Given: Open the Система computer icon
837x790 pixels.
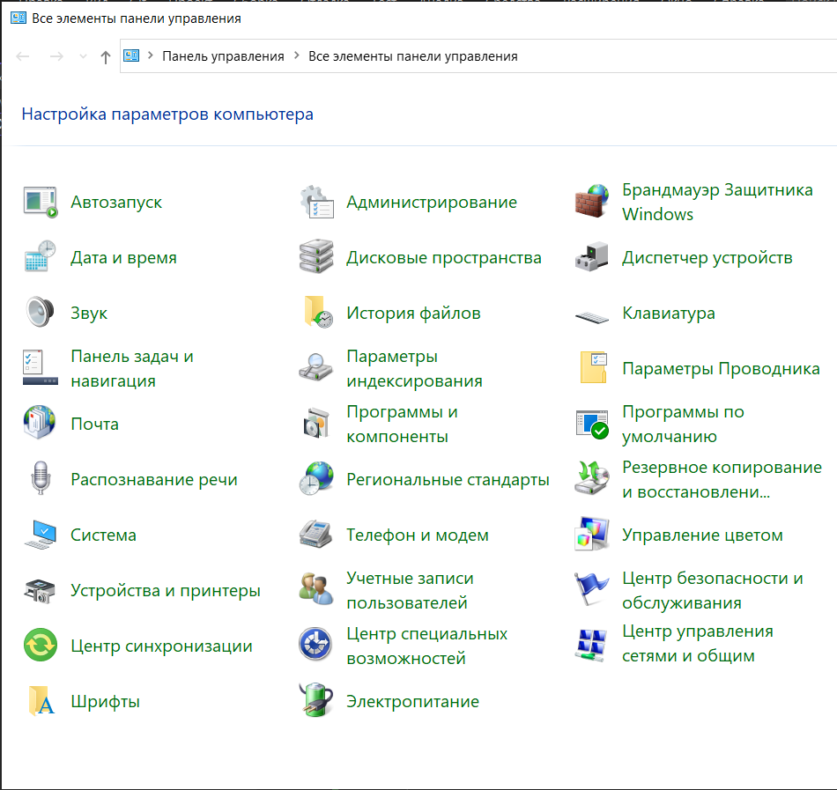Looking at the screenshot, I should tap(41, 535).
